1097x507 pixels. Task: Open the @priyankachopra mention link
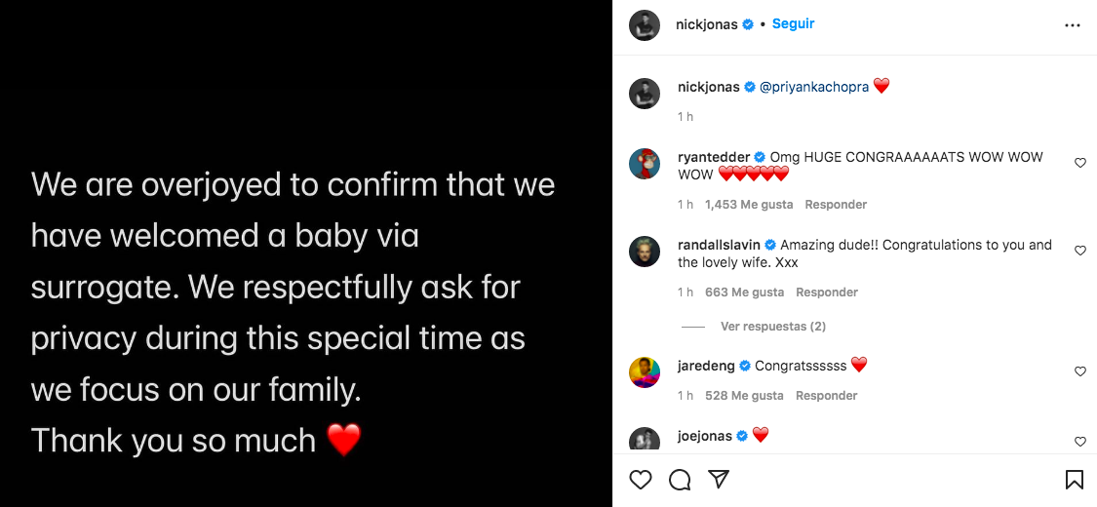coord(812,87)
